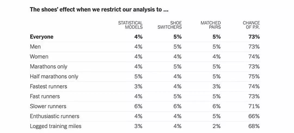Click the Statistical Models column header
This screenshot has height=133, width=294.
130,25
